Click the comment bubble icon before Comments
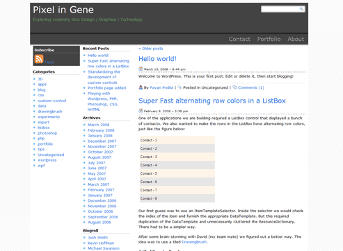The image size is (343, 251). coord(234,87)
